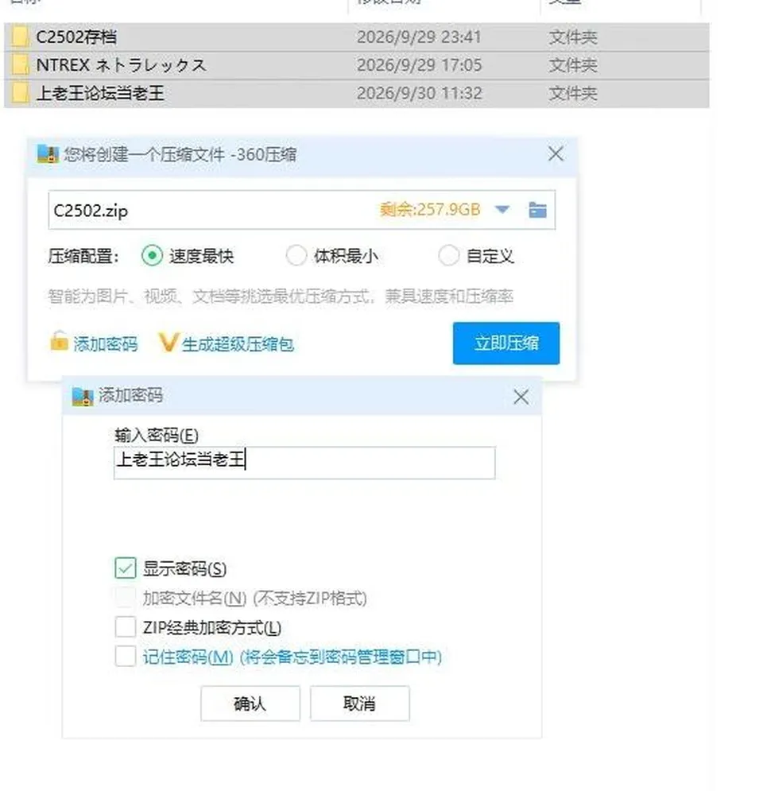Screen dimensions: 763x791
Task: Close the 360压缩 create archive dialog
Action: click(556, 154)
